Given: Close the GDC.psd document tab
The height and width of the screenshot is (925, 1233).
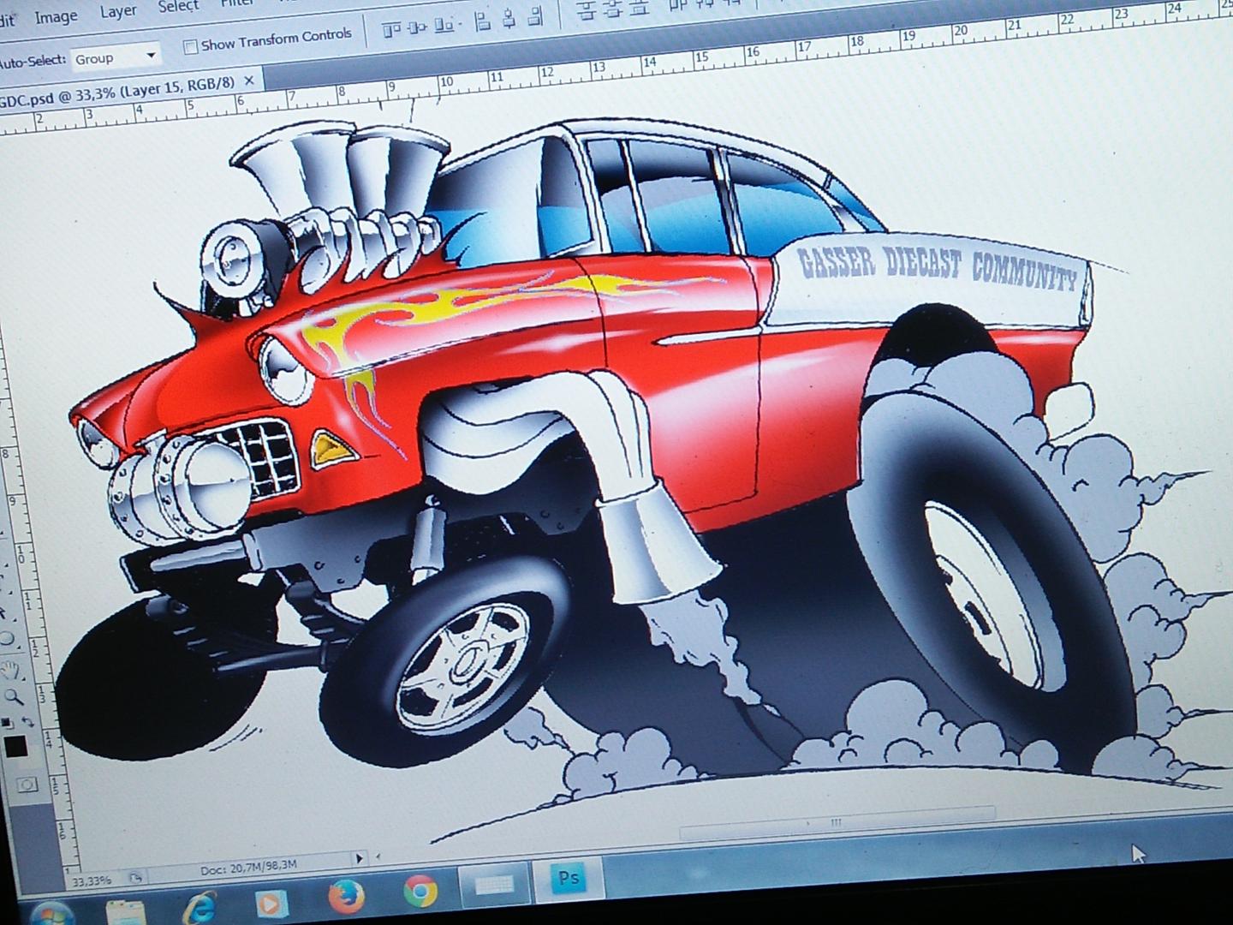Looking at the screenshot, I should click(x=249, y=81).
